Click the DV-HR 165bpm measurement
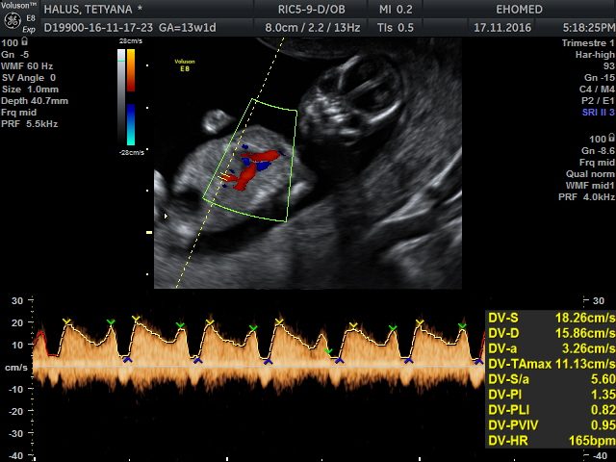This screenshot has height=462, width=616. [x=552, y=441]
